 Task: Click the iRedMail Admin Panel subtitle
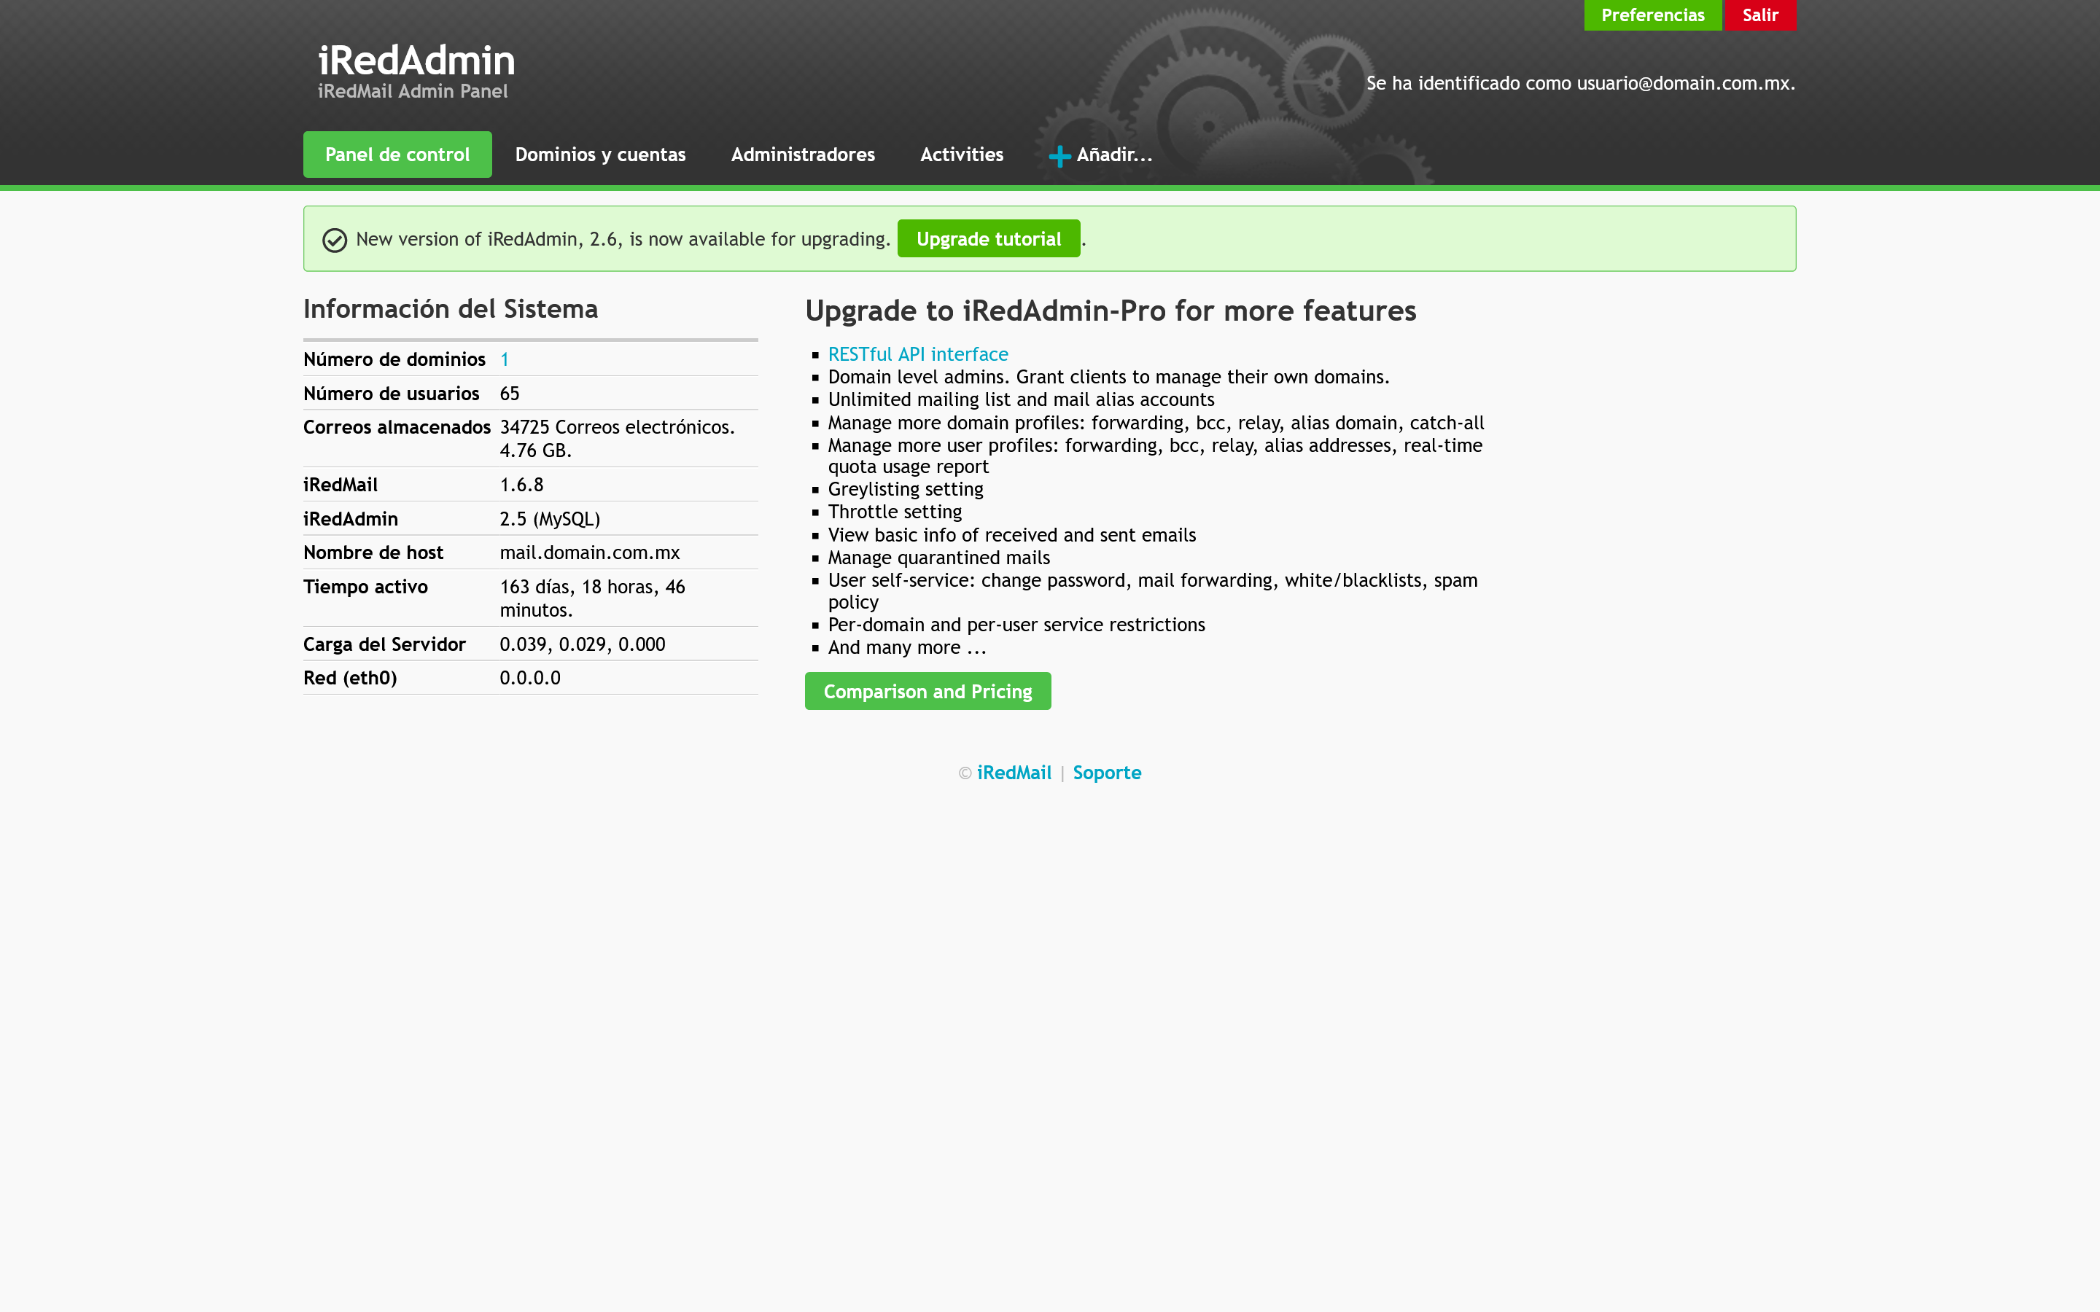tap(412, 91)
